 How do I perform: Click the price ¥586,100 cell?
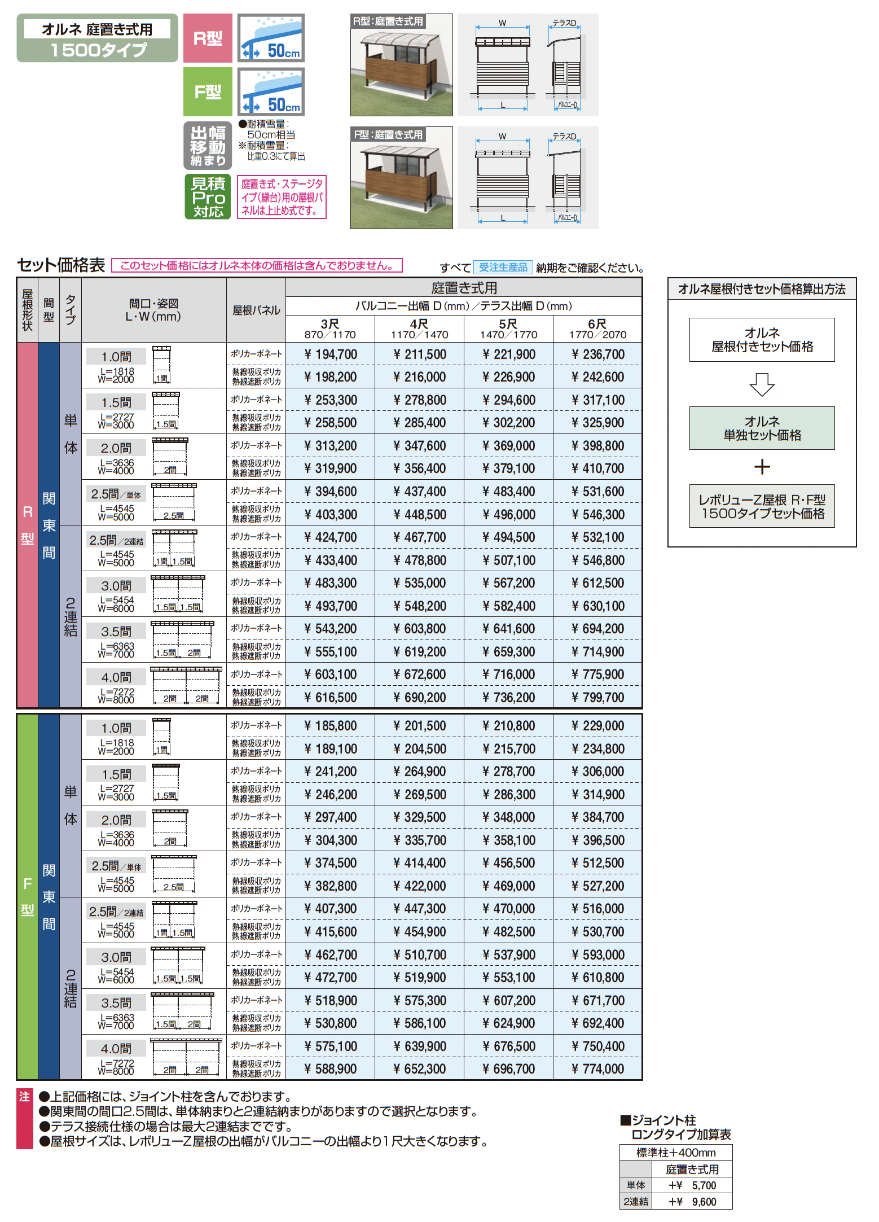[419, 1023]
